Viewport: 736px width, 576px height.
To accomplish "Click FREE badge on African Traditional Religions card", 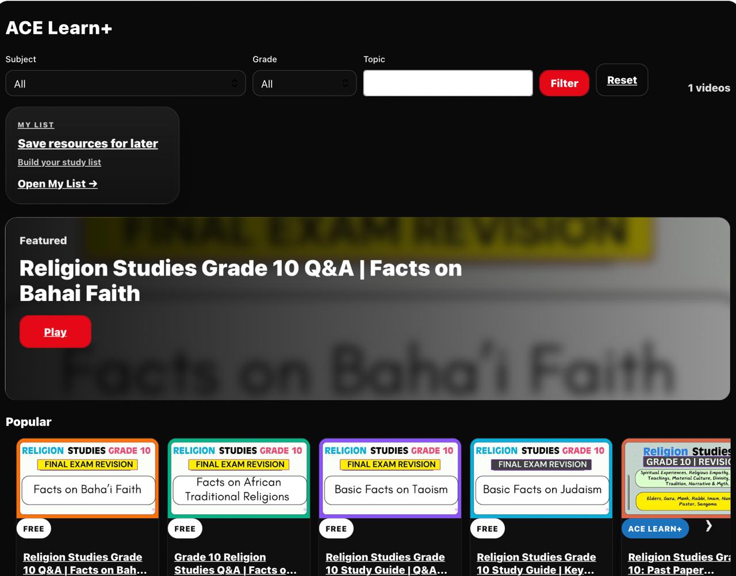I will 185,528.
